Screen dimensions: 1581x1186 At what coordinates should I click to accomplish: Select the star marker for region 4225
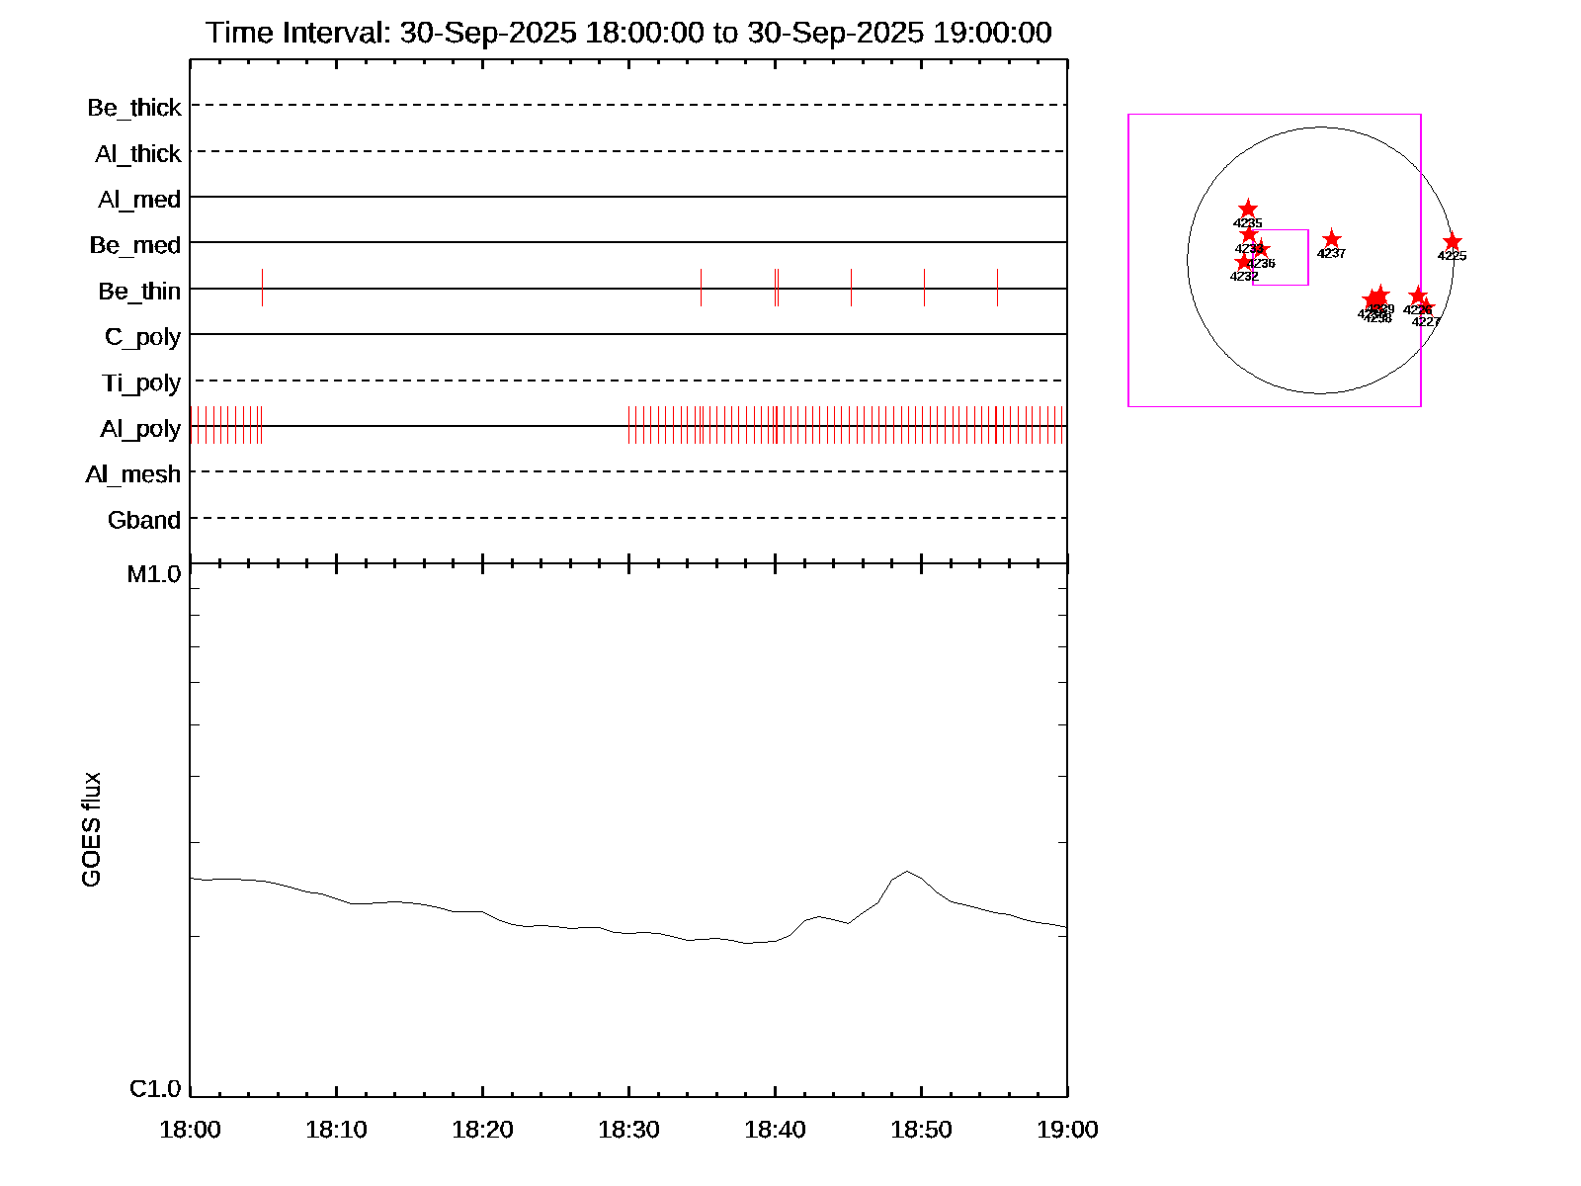point(1452,242)
